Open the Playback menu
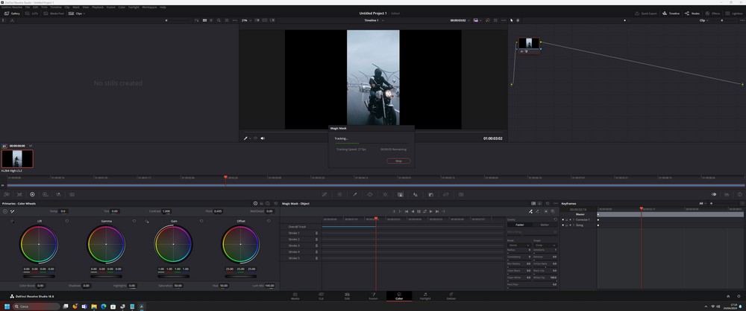 point(97,7)
